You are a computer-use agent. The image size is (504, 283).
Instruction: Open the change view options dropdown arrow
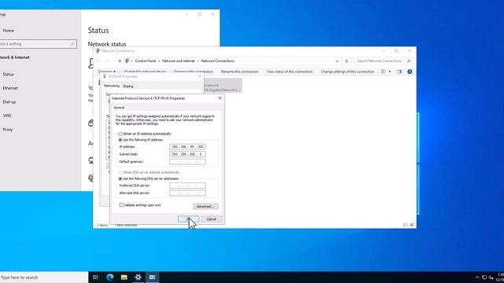coord(390,72)
